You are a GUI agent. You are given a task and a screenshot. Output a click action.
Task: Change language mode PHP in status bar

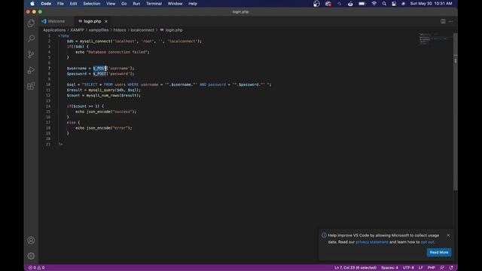[431, 268]
